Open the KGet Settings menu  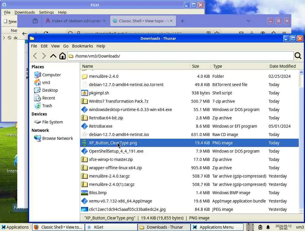pyautogui.click(x=46, y=12)
